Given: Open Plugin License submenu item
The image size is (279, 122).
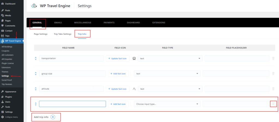Looking at the screenshot, I should [7, 63].
